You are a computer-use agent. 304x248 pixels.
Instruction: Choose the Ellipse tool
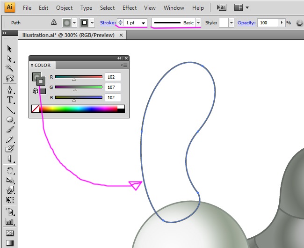(x=10, y=119)
